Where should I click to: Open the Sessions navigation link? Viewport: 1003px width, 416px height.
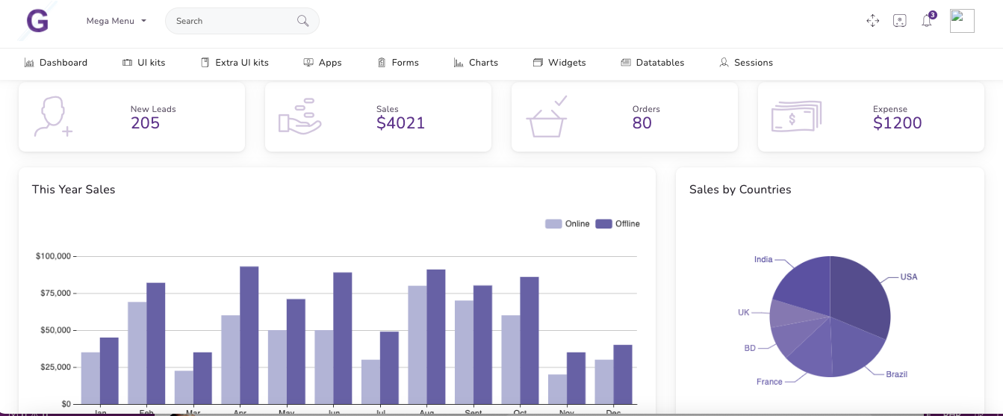point(746,63)
